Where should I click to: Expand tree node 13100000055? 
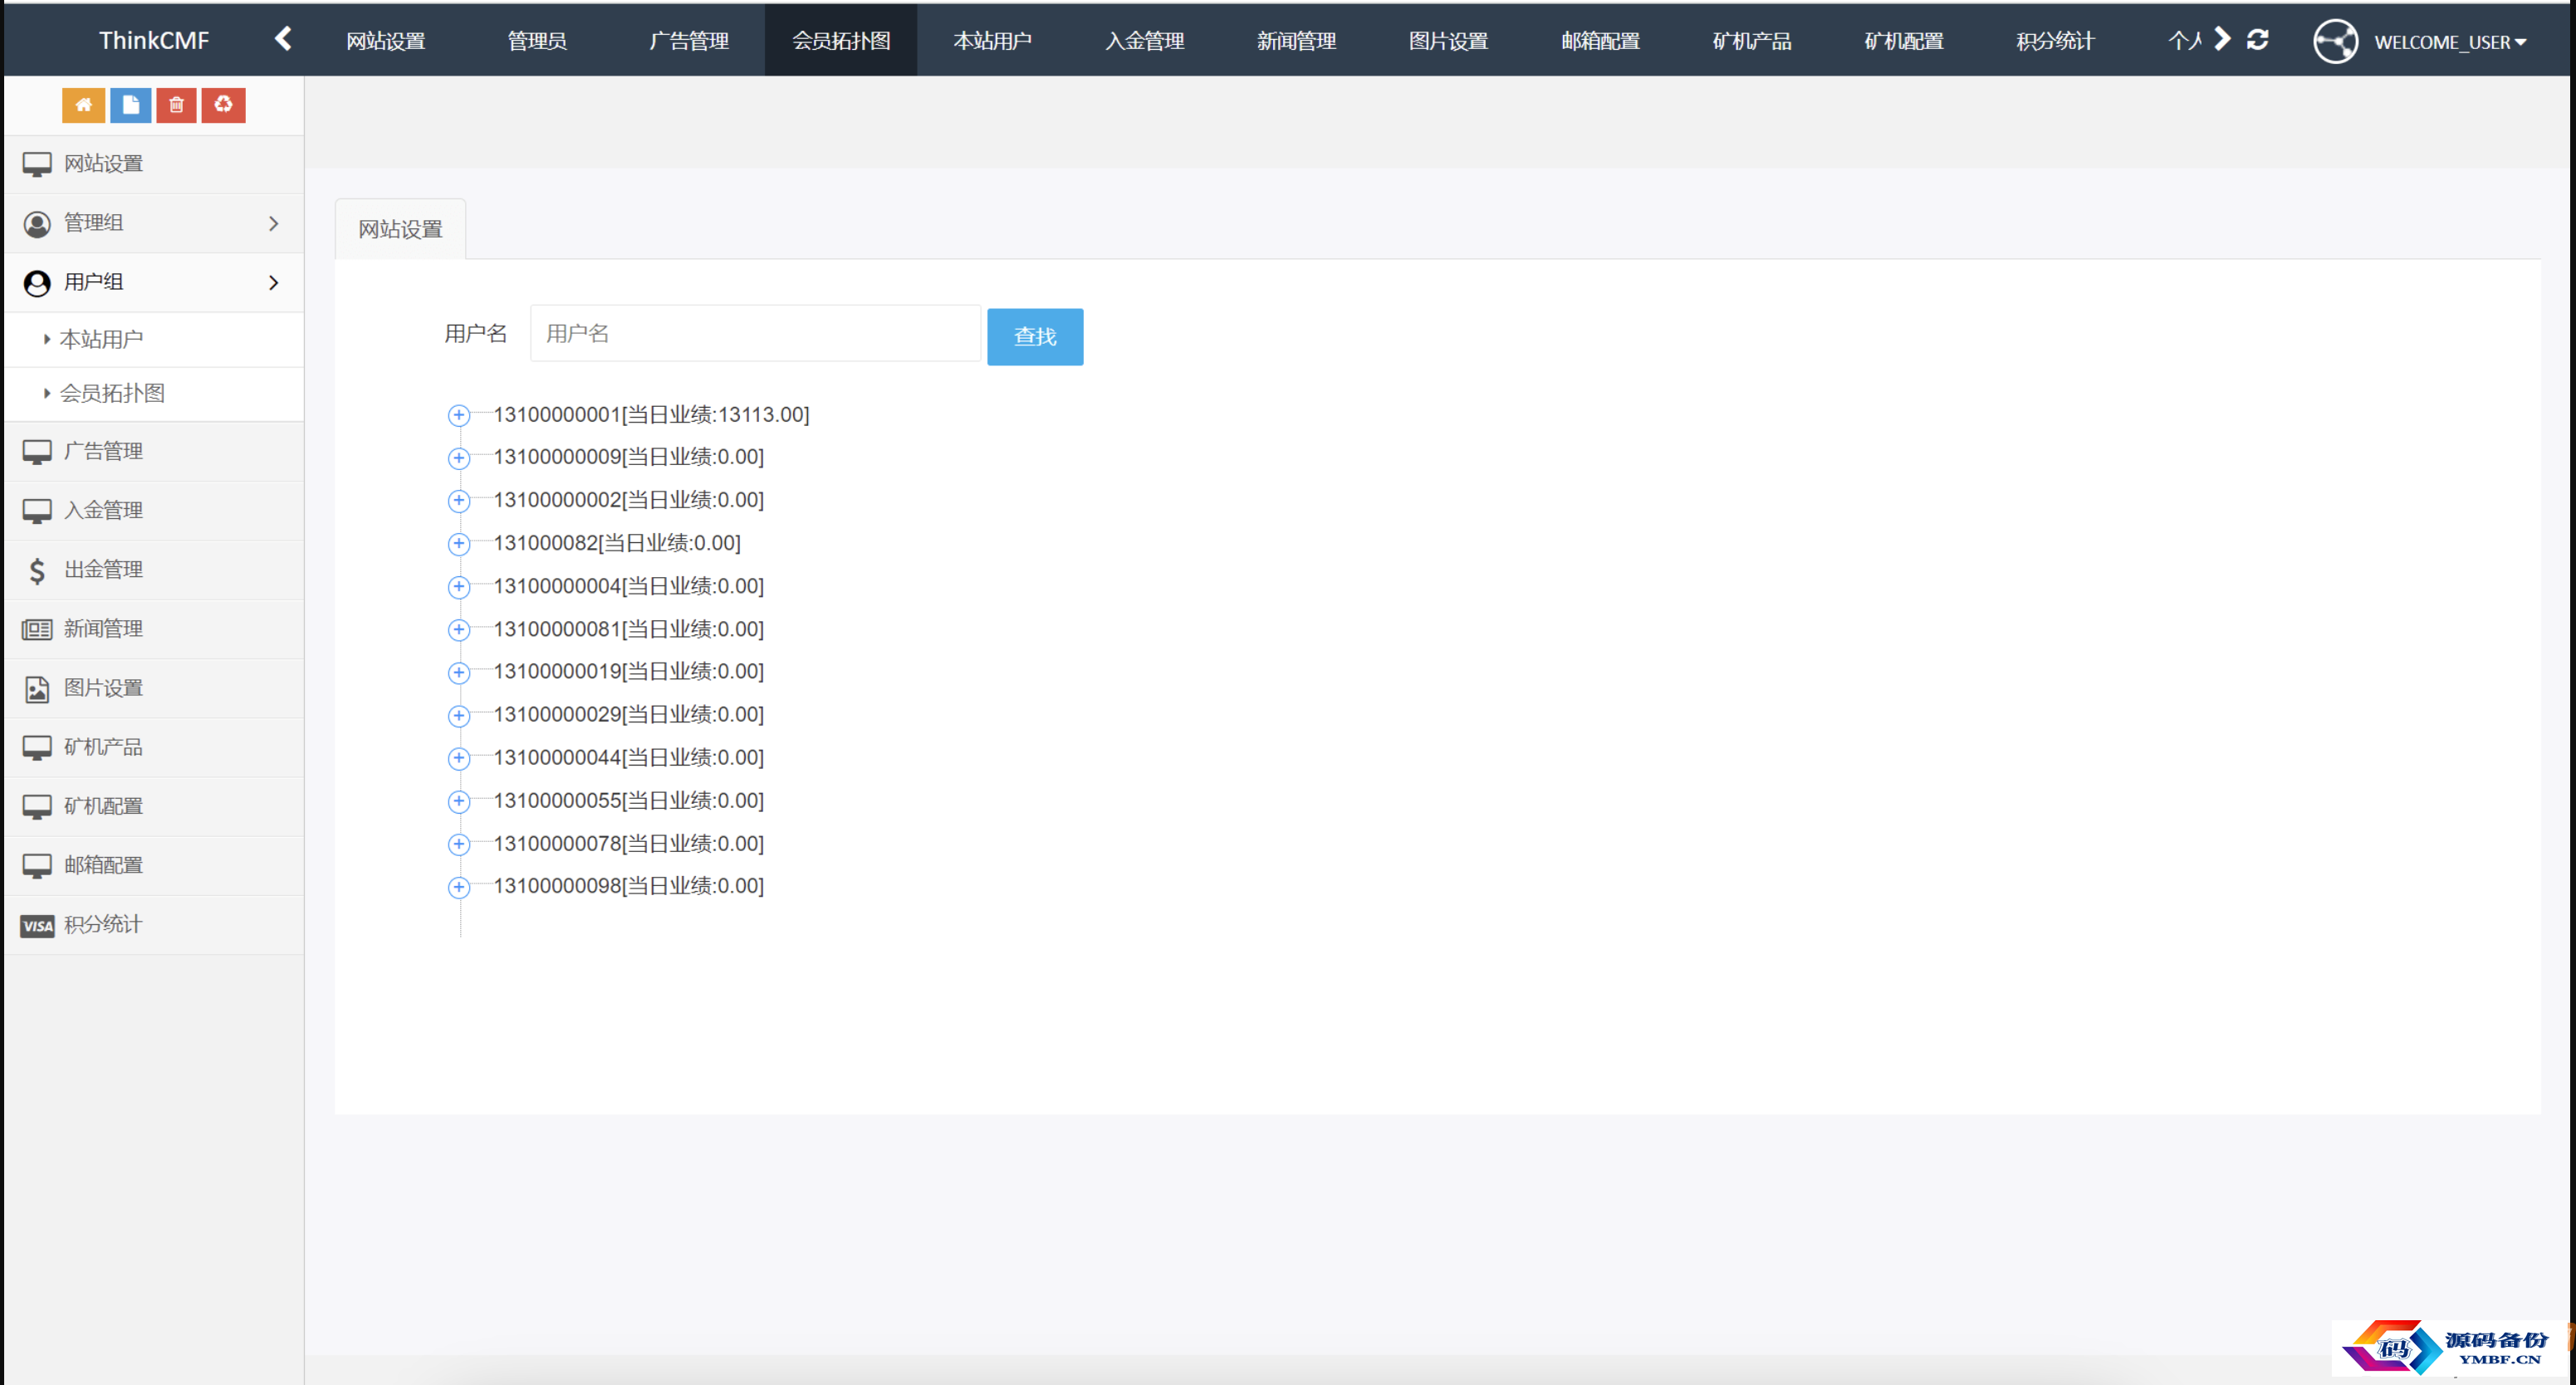[458, 801]
